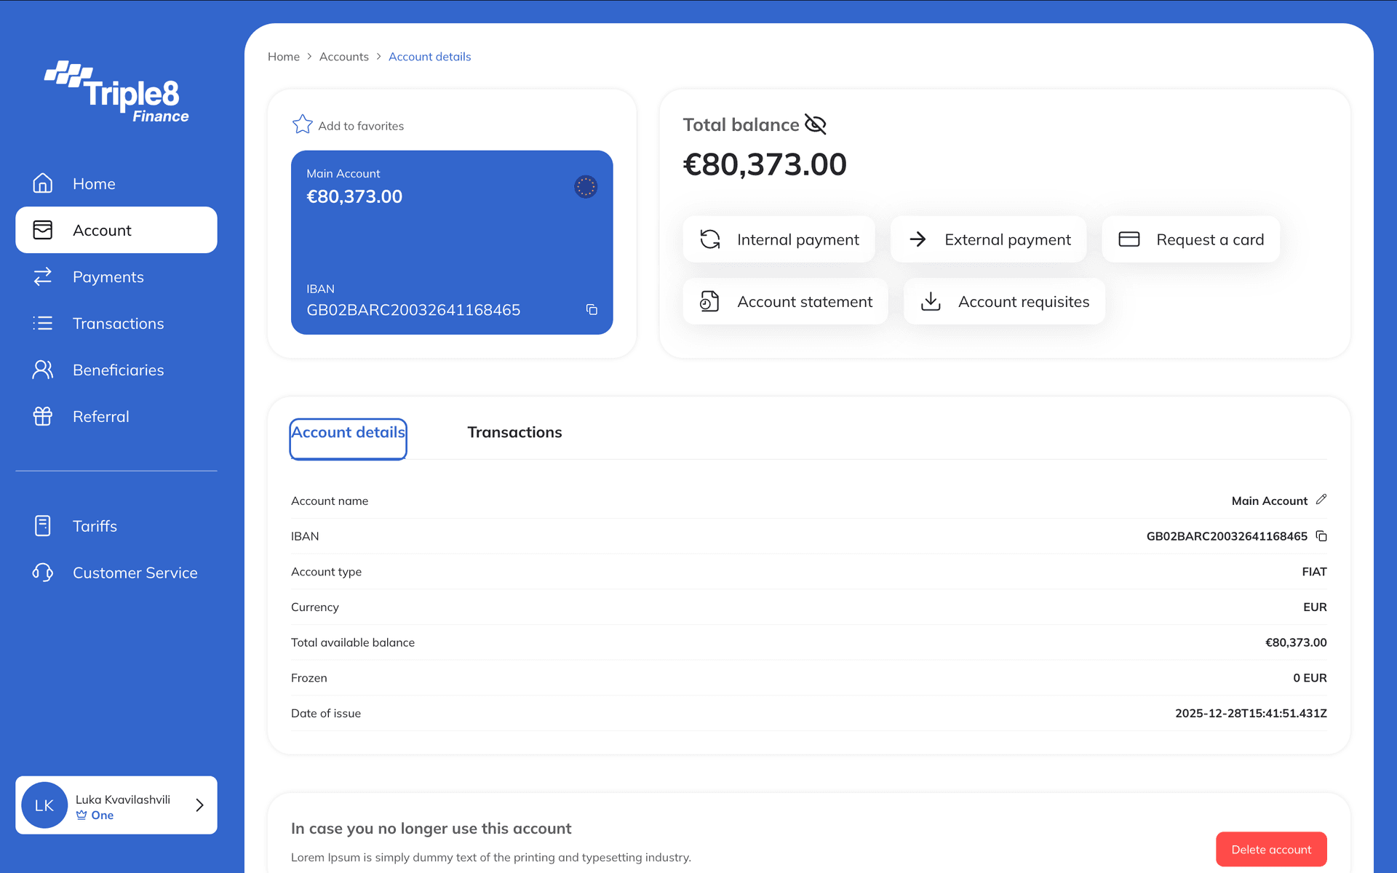This screenshot has height=873, width=1397.
Task: Click the External payment button
Action: (989, 239)
